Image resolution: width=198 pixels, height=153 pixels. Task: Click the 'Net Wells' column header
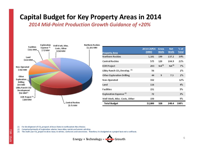pyautogui.click(x=171, y=50)
